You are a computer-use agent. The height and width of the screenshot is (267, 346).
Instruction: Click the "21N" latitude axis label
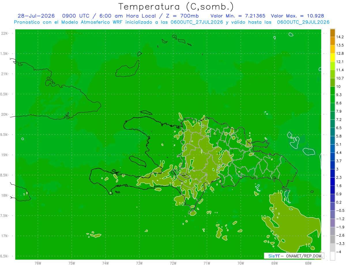pos(4,74)
